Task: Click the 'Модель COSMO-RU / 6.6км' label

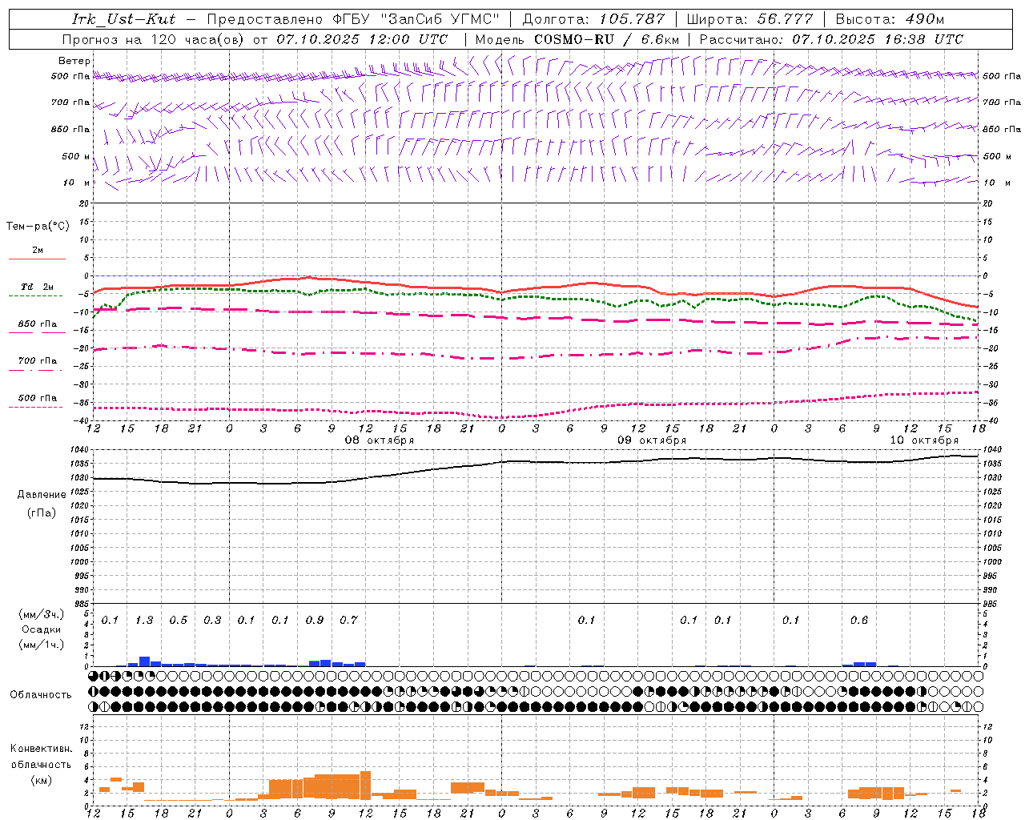Action: click(577, 39)
